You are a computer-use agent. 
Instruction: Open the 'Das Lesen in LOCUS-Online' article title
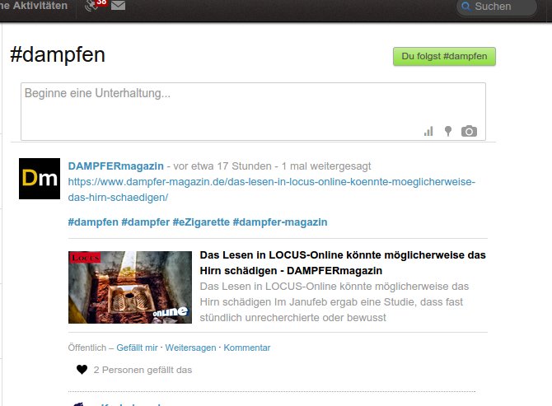[343, 263]
